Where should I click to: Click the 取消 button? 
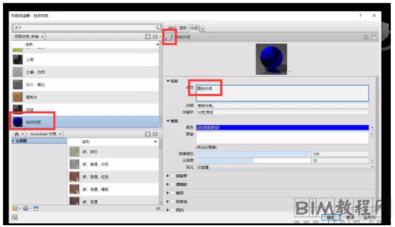pos(350,217)
